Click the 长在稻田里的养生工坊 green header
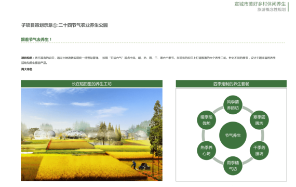 tap(91, 84)
